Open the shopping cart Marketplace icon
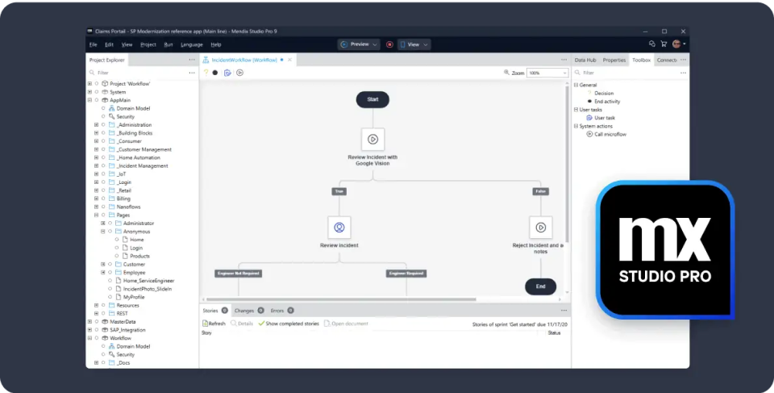 tap(664, 44)
